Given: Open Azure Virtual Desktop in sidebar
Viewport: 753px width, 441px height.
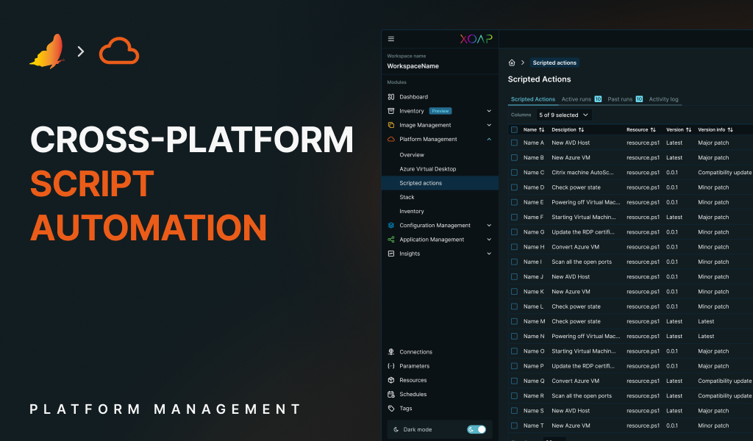Looking at the screenshot, I should [x=429, y=168].
